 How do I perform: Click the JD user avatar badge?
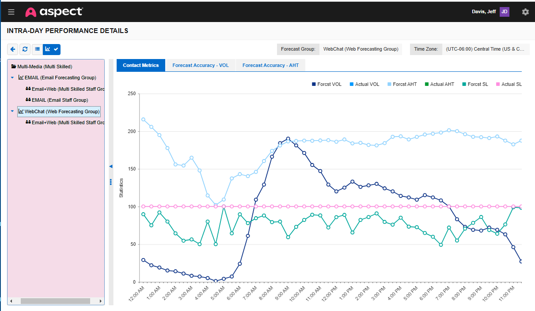click(504, 11)
